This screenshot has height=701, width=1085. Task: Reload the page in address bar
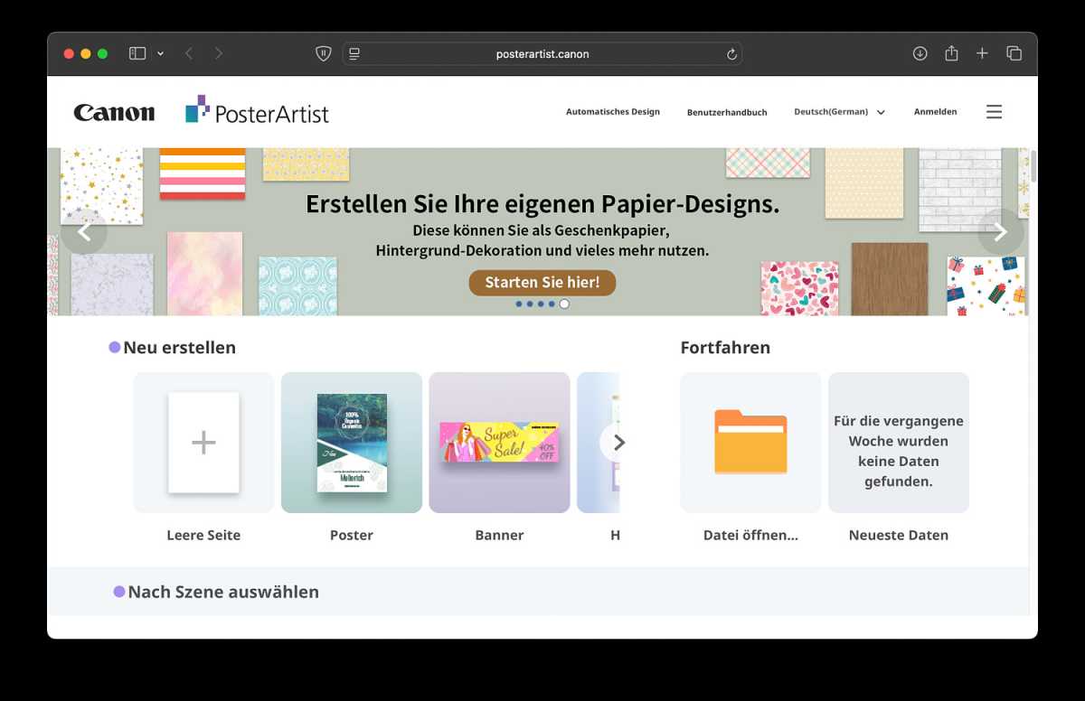[x=731, y=54]
